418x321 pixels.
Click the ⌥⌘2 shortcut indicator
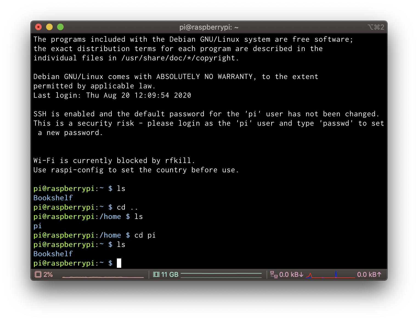(x=376, y=27)
